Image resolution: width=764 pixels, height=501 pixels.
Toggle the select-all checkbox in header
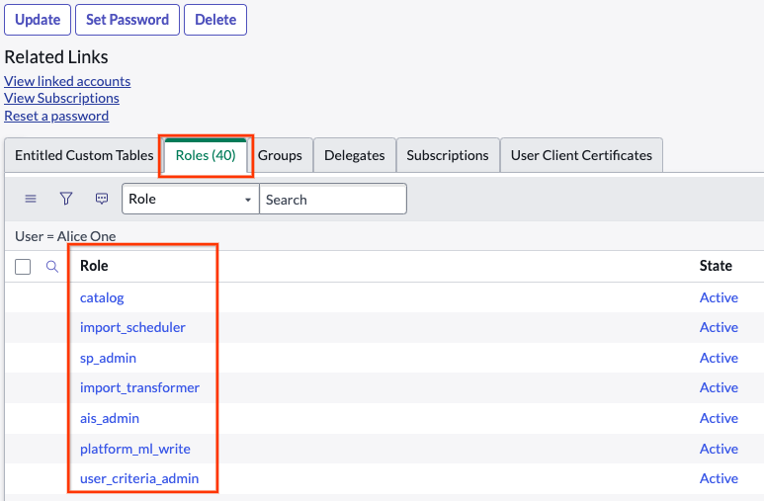tap(23, 267)
